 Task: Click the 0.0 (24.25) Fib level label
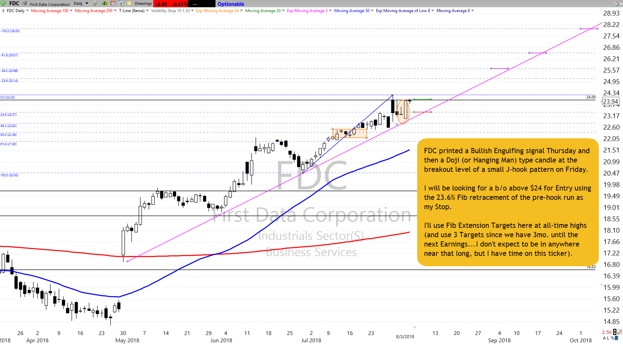coord(8,97)
